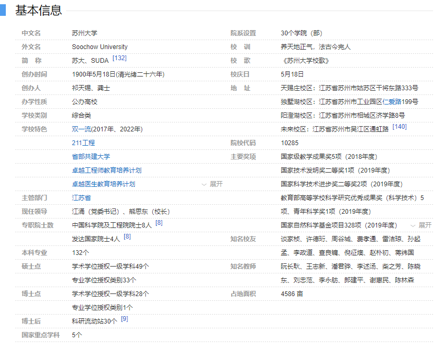Open the 卓越医生教育培养计划 link
Screen dimensions: 441x351
point(103,184)
